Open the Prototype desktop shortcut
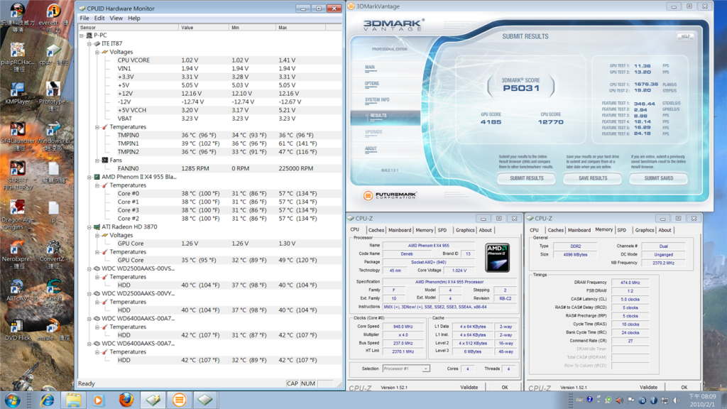The width and height of the screenshot is (727, 409). 53,96
